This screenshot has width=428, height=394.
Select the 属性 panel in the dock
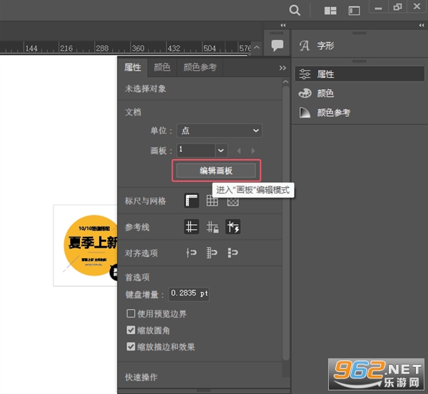360,74
